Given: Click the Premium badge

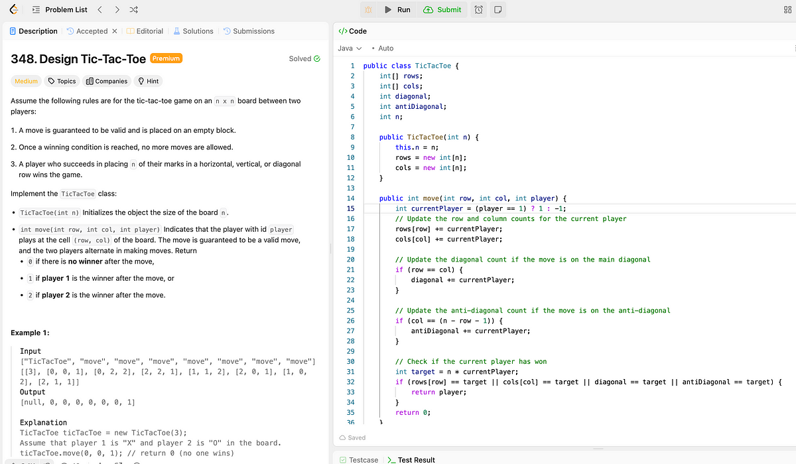Looking at the screenshot, I should pyautogui.click(x=166, y=58).
